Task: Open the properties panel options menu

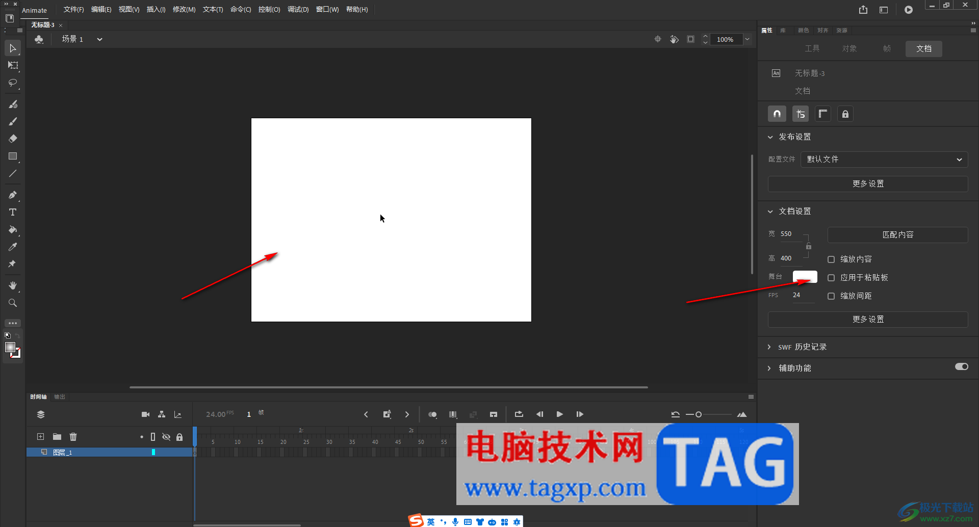Action: point(973,31)
